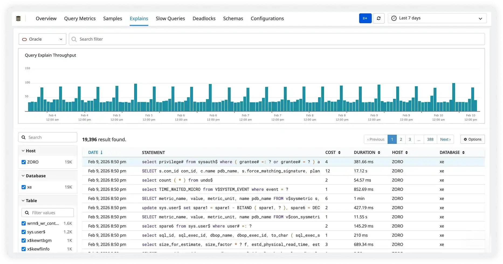Viewport: 503px width, 264px height.
Task: Click the clock icon inside the time range selector
Action: coord(394,18)
